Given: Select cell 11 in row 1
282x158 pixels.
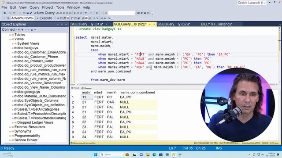Looking at the screenshot, I should (x=87, y=97).
